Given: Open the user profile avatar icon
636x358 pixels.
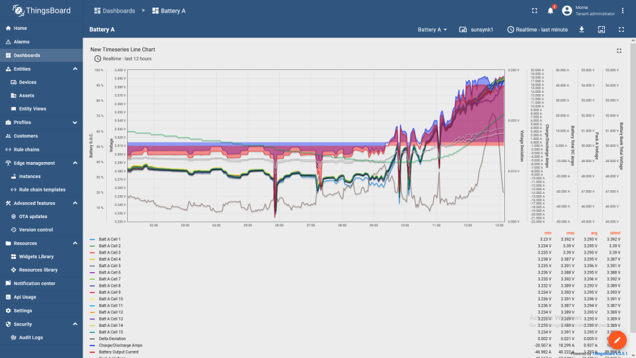Looking at the screenshot, I should tap(567, 11).
